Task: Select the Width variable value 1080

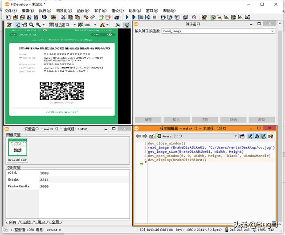Action: tap(45, 173)
